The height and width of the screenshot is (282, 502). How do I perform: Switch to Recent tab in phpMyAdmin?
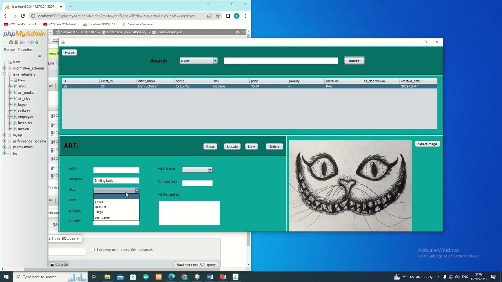9,49
